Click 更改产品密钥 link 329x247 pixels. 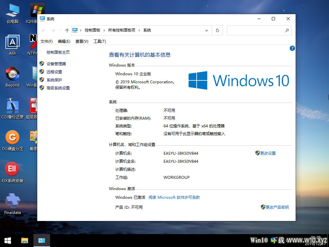coord(277,207)
